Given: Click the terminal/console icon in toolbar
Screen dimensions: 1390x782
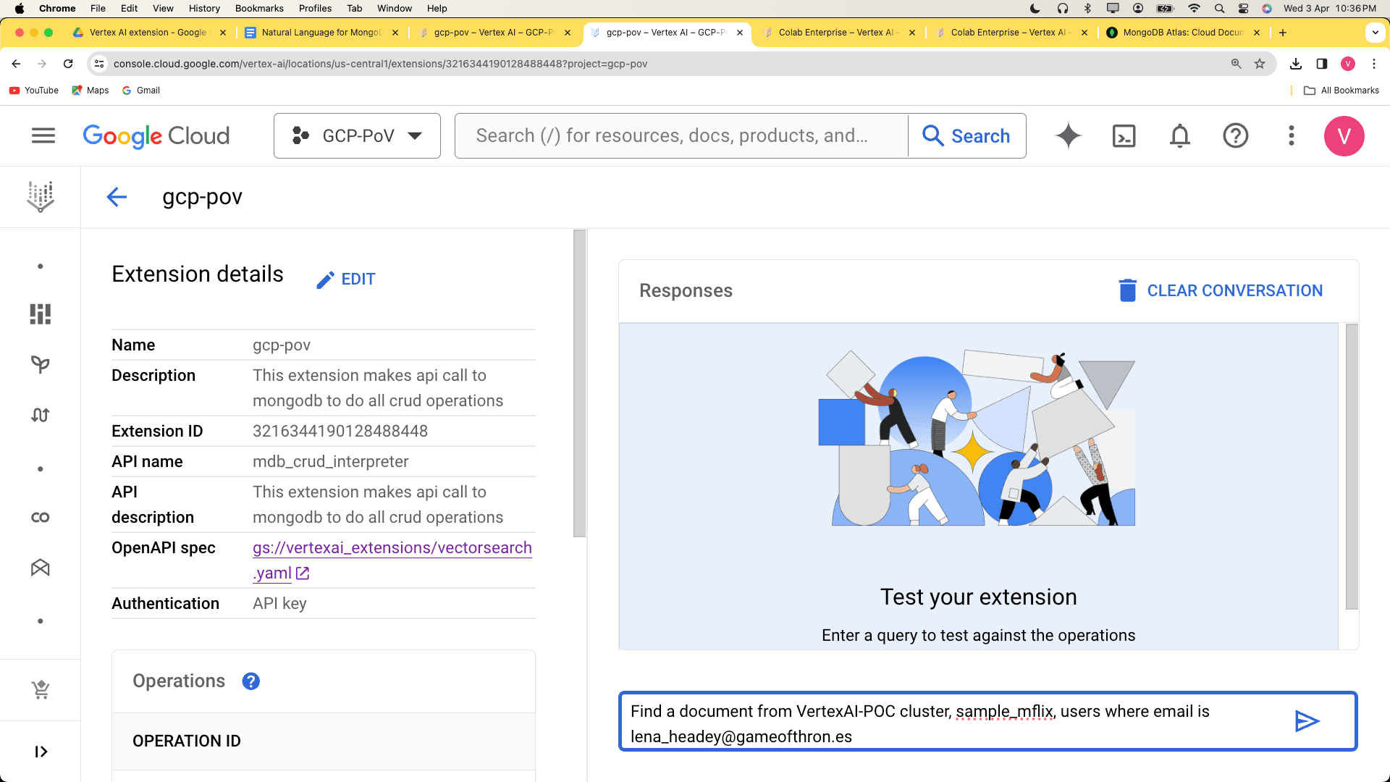Looking at the screenshot, I should coord(1124,135).
